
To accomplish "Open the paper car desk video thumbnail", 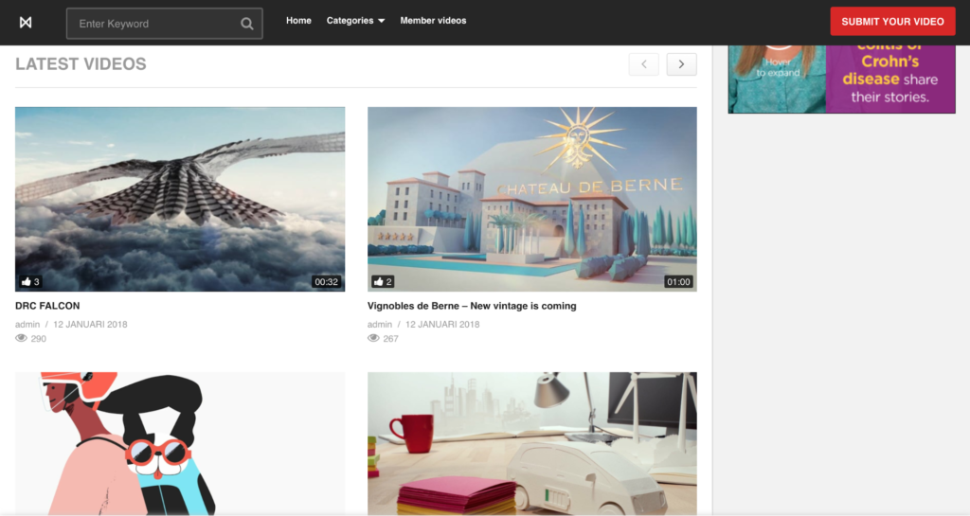I will 531,443.
